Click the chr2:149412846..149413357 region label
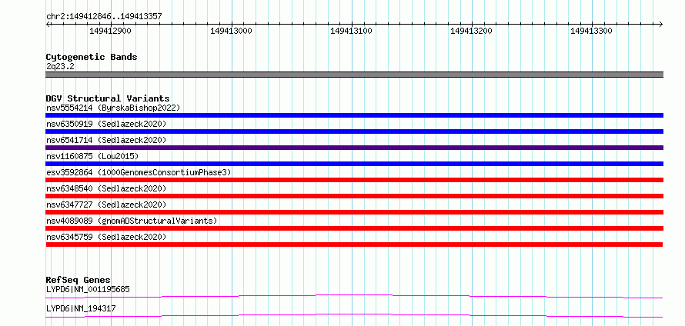The image size is (685, 326). pyautogui.click(x=104, y=16)
